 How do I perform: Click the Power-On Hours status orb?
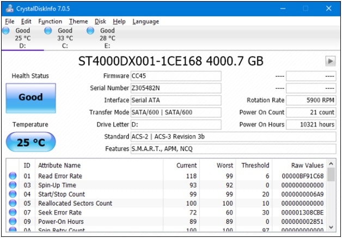pos(13,222)
